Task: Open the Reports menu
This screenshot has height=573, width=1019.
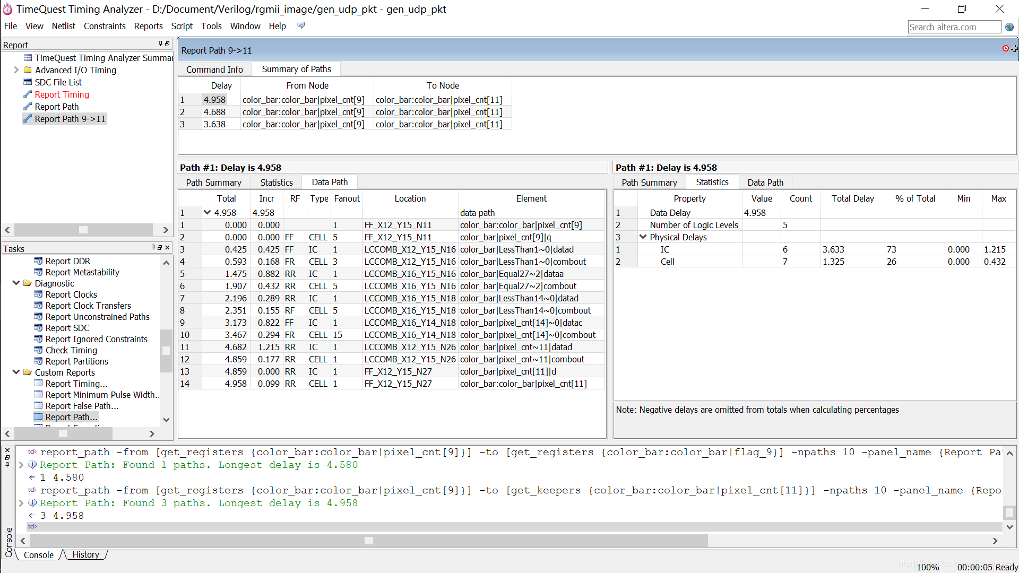Action: (148, 26)
